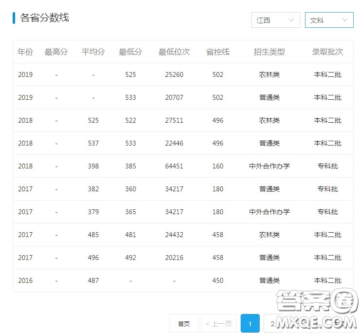Click the average score 485
This screenshot has height=333, width=362.
93,235
